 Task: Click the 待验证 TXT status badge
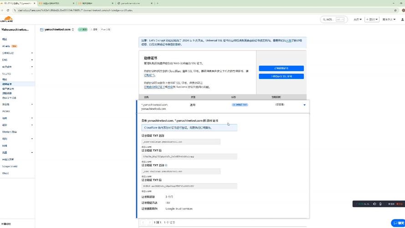pos(240,105)
